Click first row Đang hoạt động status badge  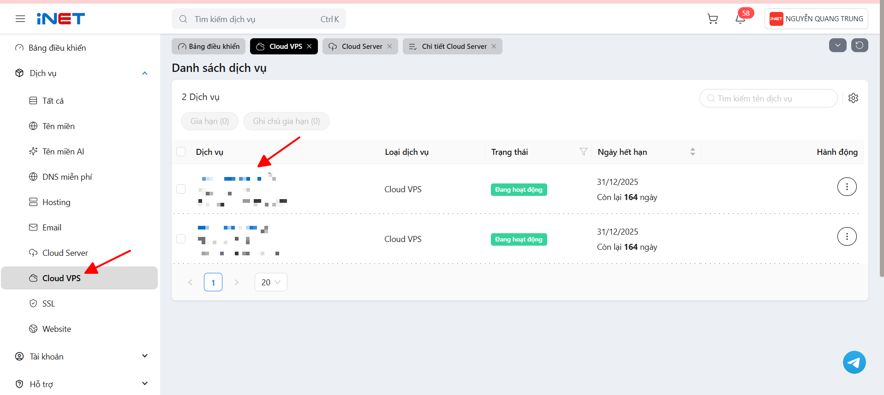click(x=519, y=189)
